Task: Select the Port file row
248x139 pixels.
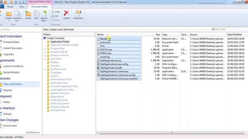Action: click(119, 46)
